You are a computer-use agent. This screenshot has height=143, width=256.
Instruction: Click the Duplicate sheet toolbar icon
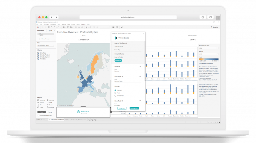point(67,27)
